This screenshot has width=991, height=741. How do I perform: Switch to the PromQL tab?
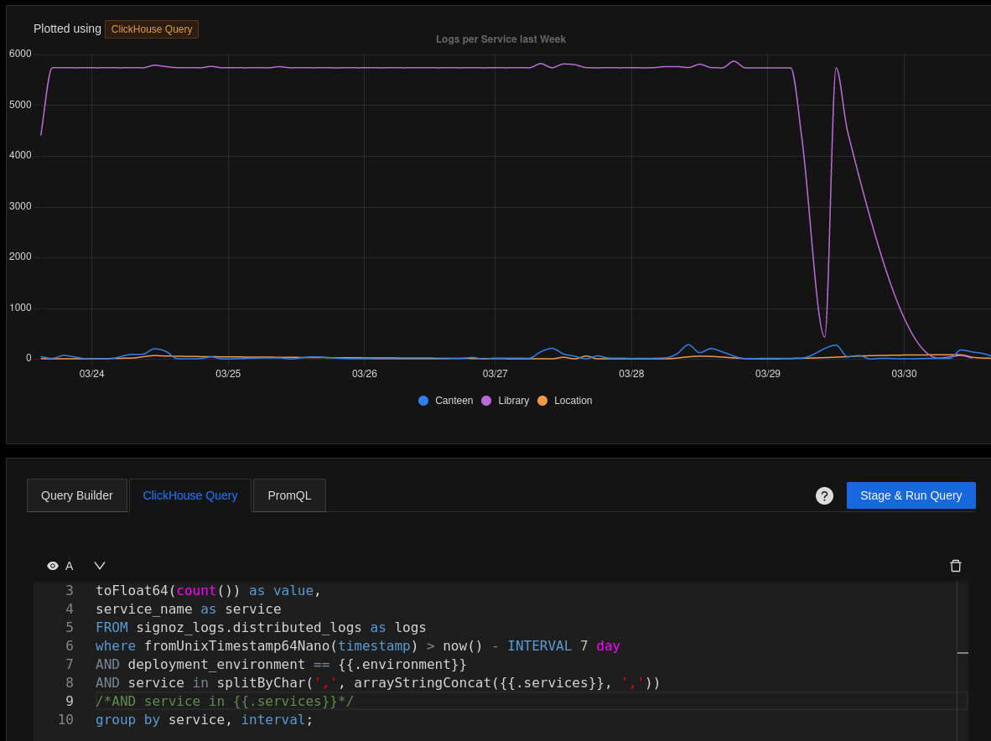(x=289, y=495)
